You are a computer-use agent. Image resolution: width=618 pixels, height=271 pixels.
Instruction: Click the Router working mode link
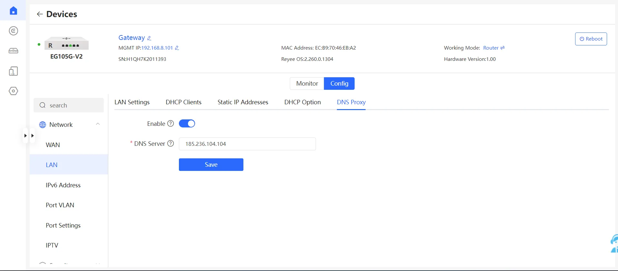491,48
